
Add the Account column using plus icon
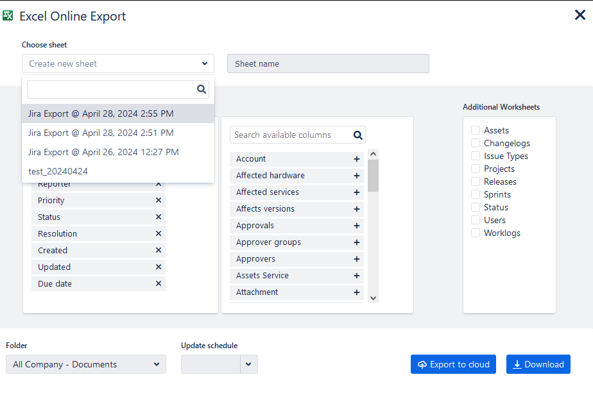pyautogui.click(x=357, y=159)
